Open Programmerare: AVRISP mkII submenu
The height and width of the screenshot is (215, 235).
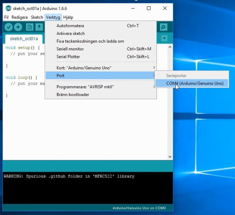click(x=101, y=87)
